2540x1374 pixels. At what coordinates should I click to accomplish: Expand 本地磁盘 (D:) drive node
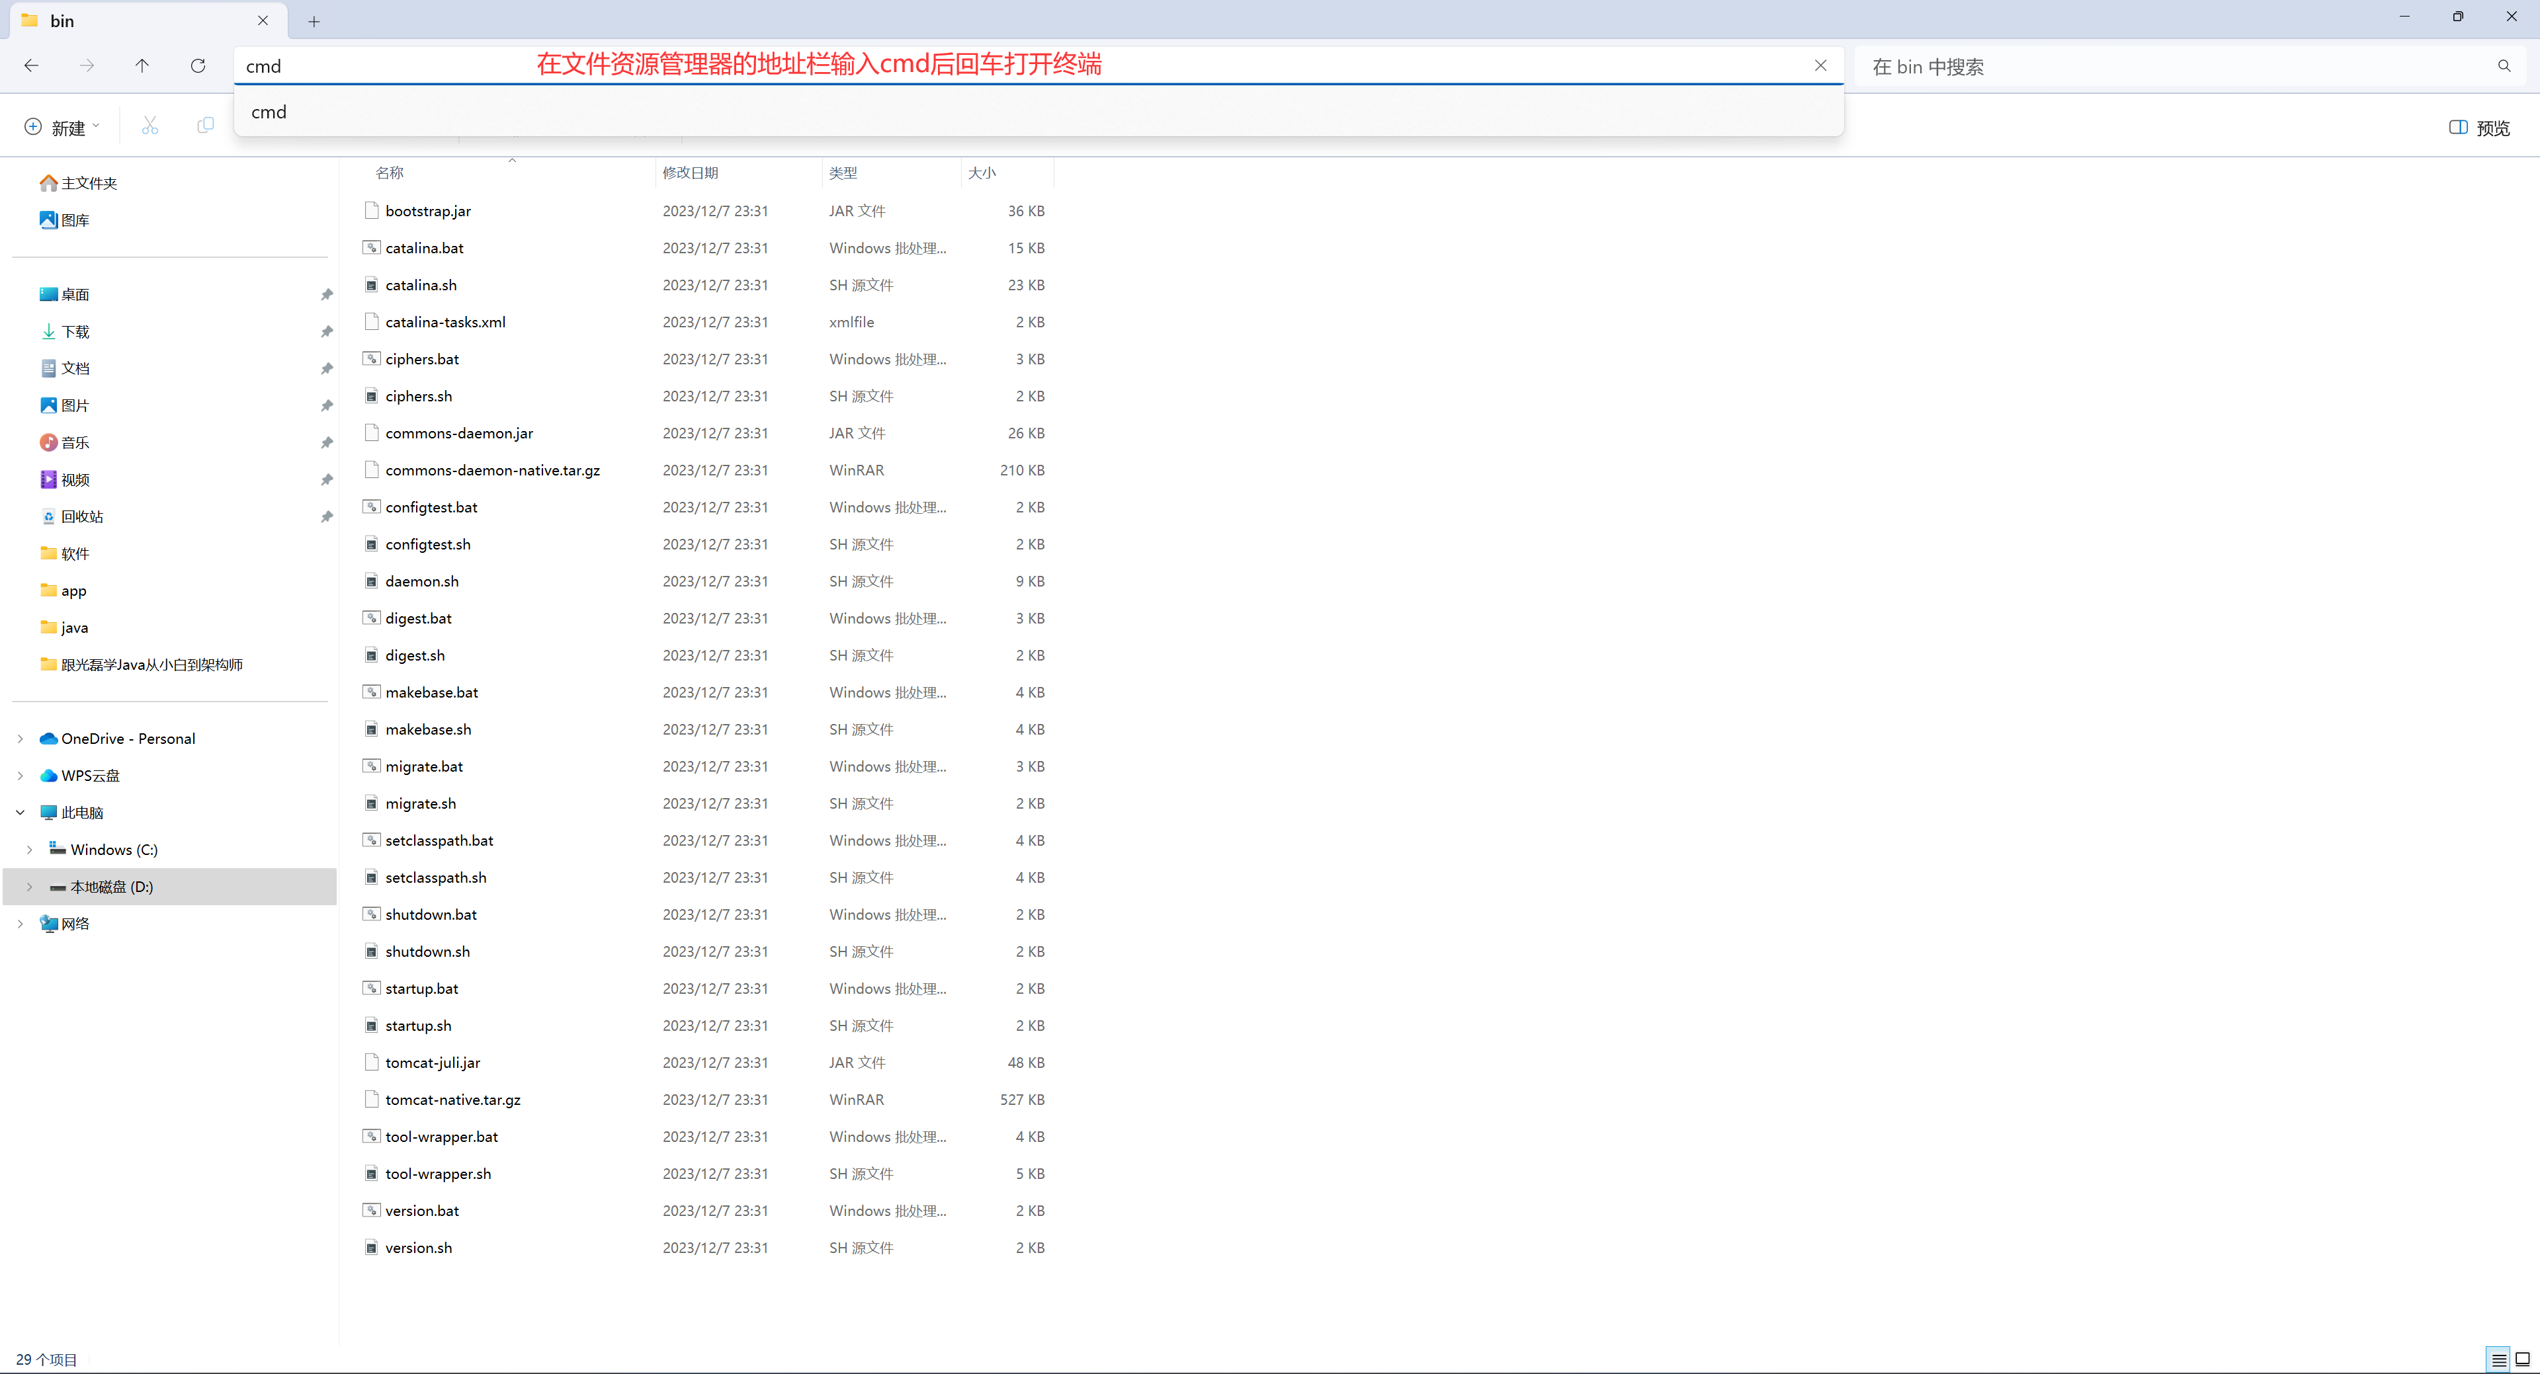pos(30,886)
